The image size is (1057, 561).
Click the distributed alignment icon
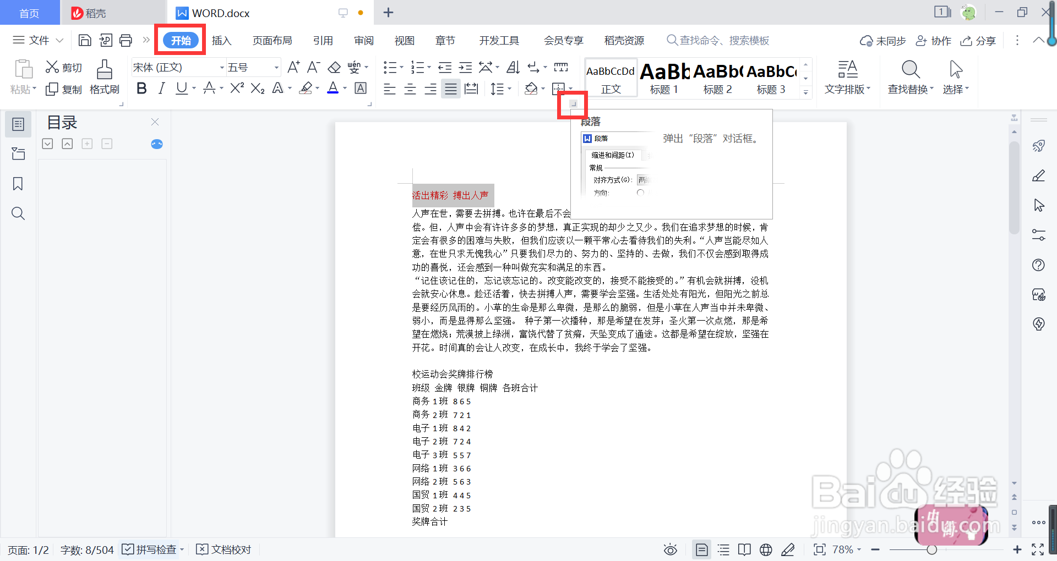pos(471,89)
